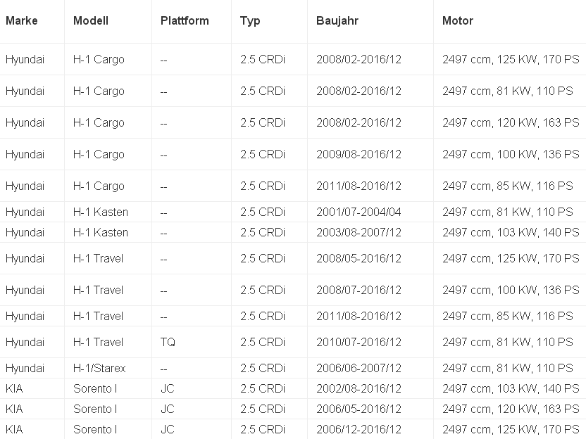Click the 2009/08-2016/12 Baujahr cell

pos(359,155)
